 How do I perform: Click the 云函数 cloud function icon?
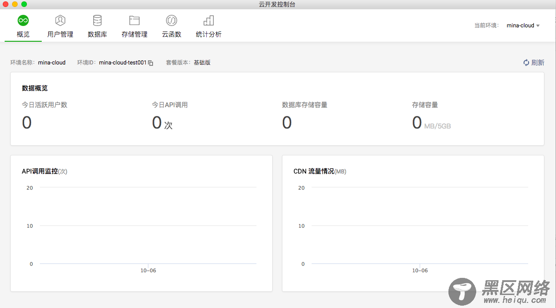pyautogui.click(x=172, y=20)
